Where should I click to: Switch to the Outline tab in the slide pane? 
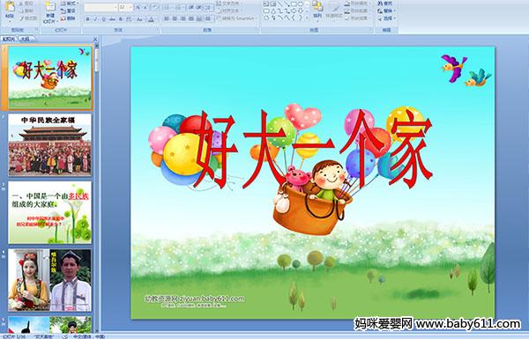point(25,39)
